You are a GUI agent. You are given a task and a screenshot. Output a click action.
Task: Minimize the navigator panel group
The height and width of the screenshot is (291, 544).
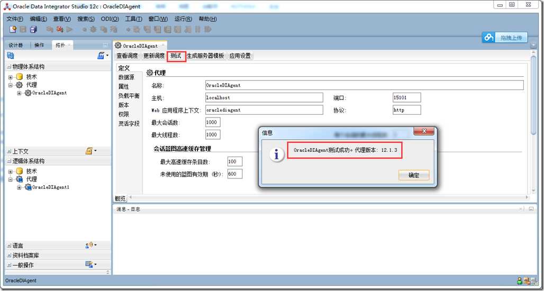[x=105, y=45]
